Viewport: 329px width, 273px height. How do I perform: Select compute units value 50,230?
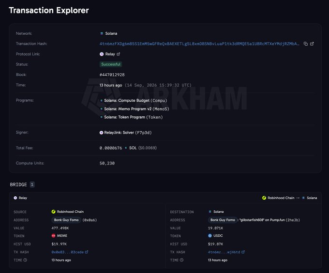pos(107,163)
